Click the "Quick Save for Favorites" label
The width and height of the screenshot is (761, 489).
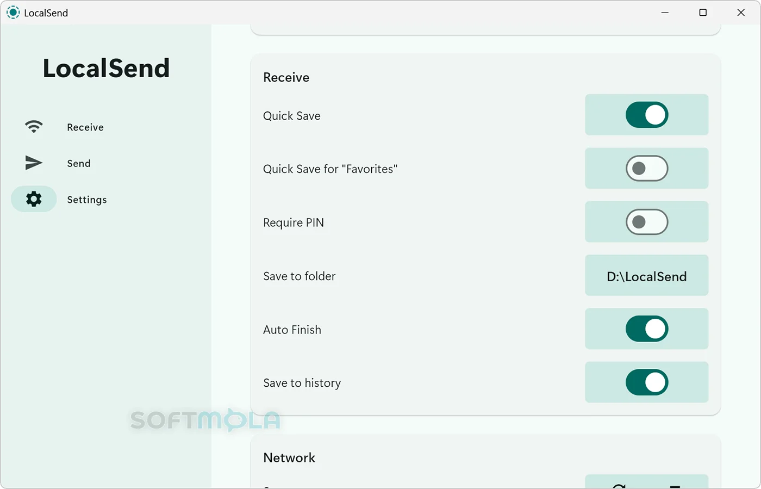tap(330, 169)
